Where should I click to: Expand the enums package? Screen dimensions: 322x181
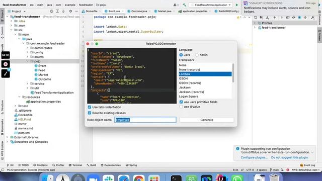[27, 57]
